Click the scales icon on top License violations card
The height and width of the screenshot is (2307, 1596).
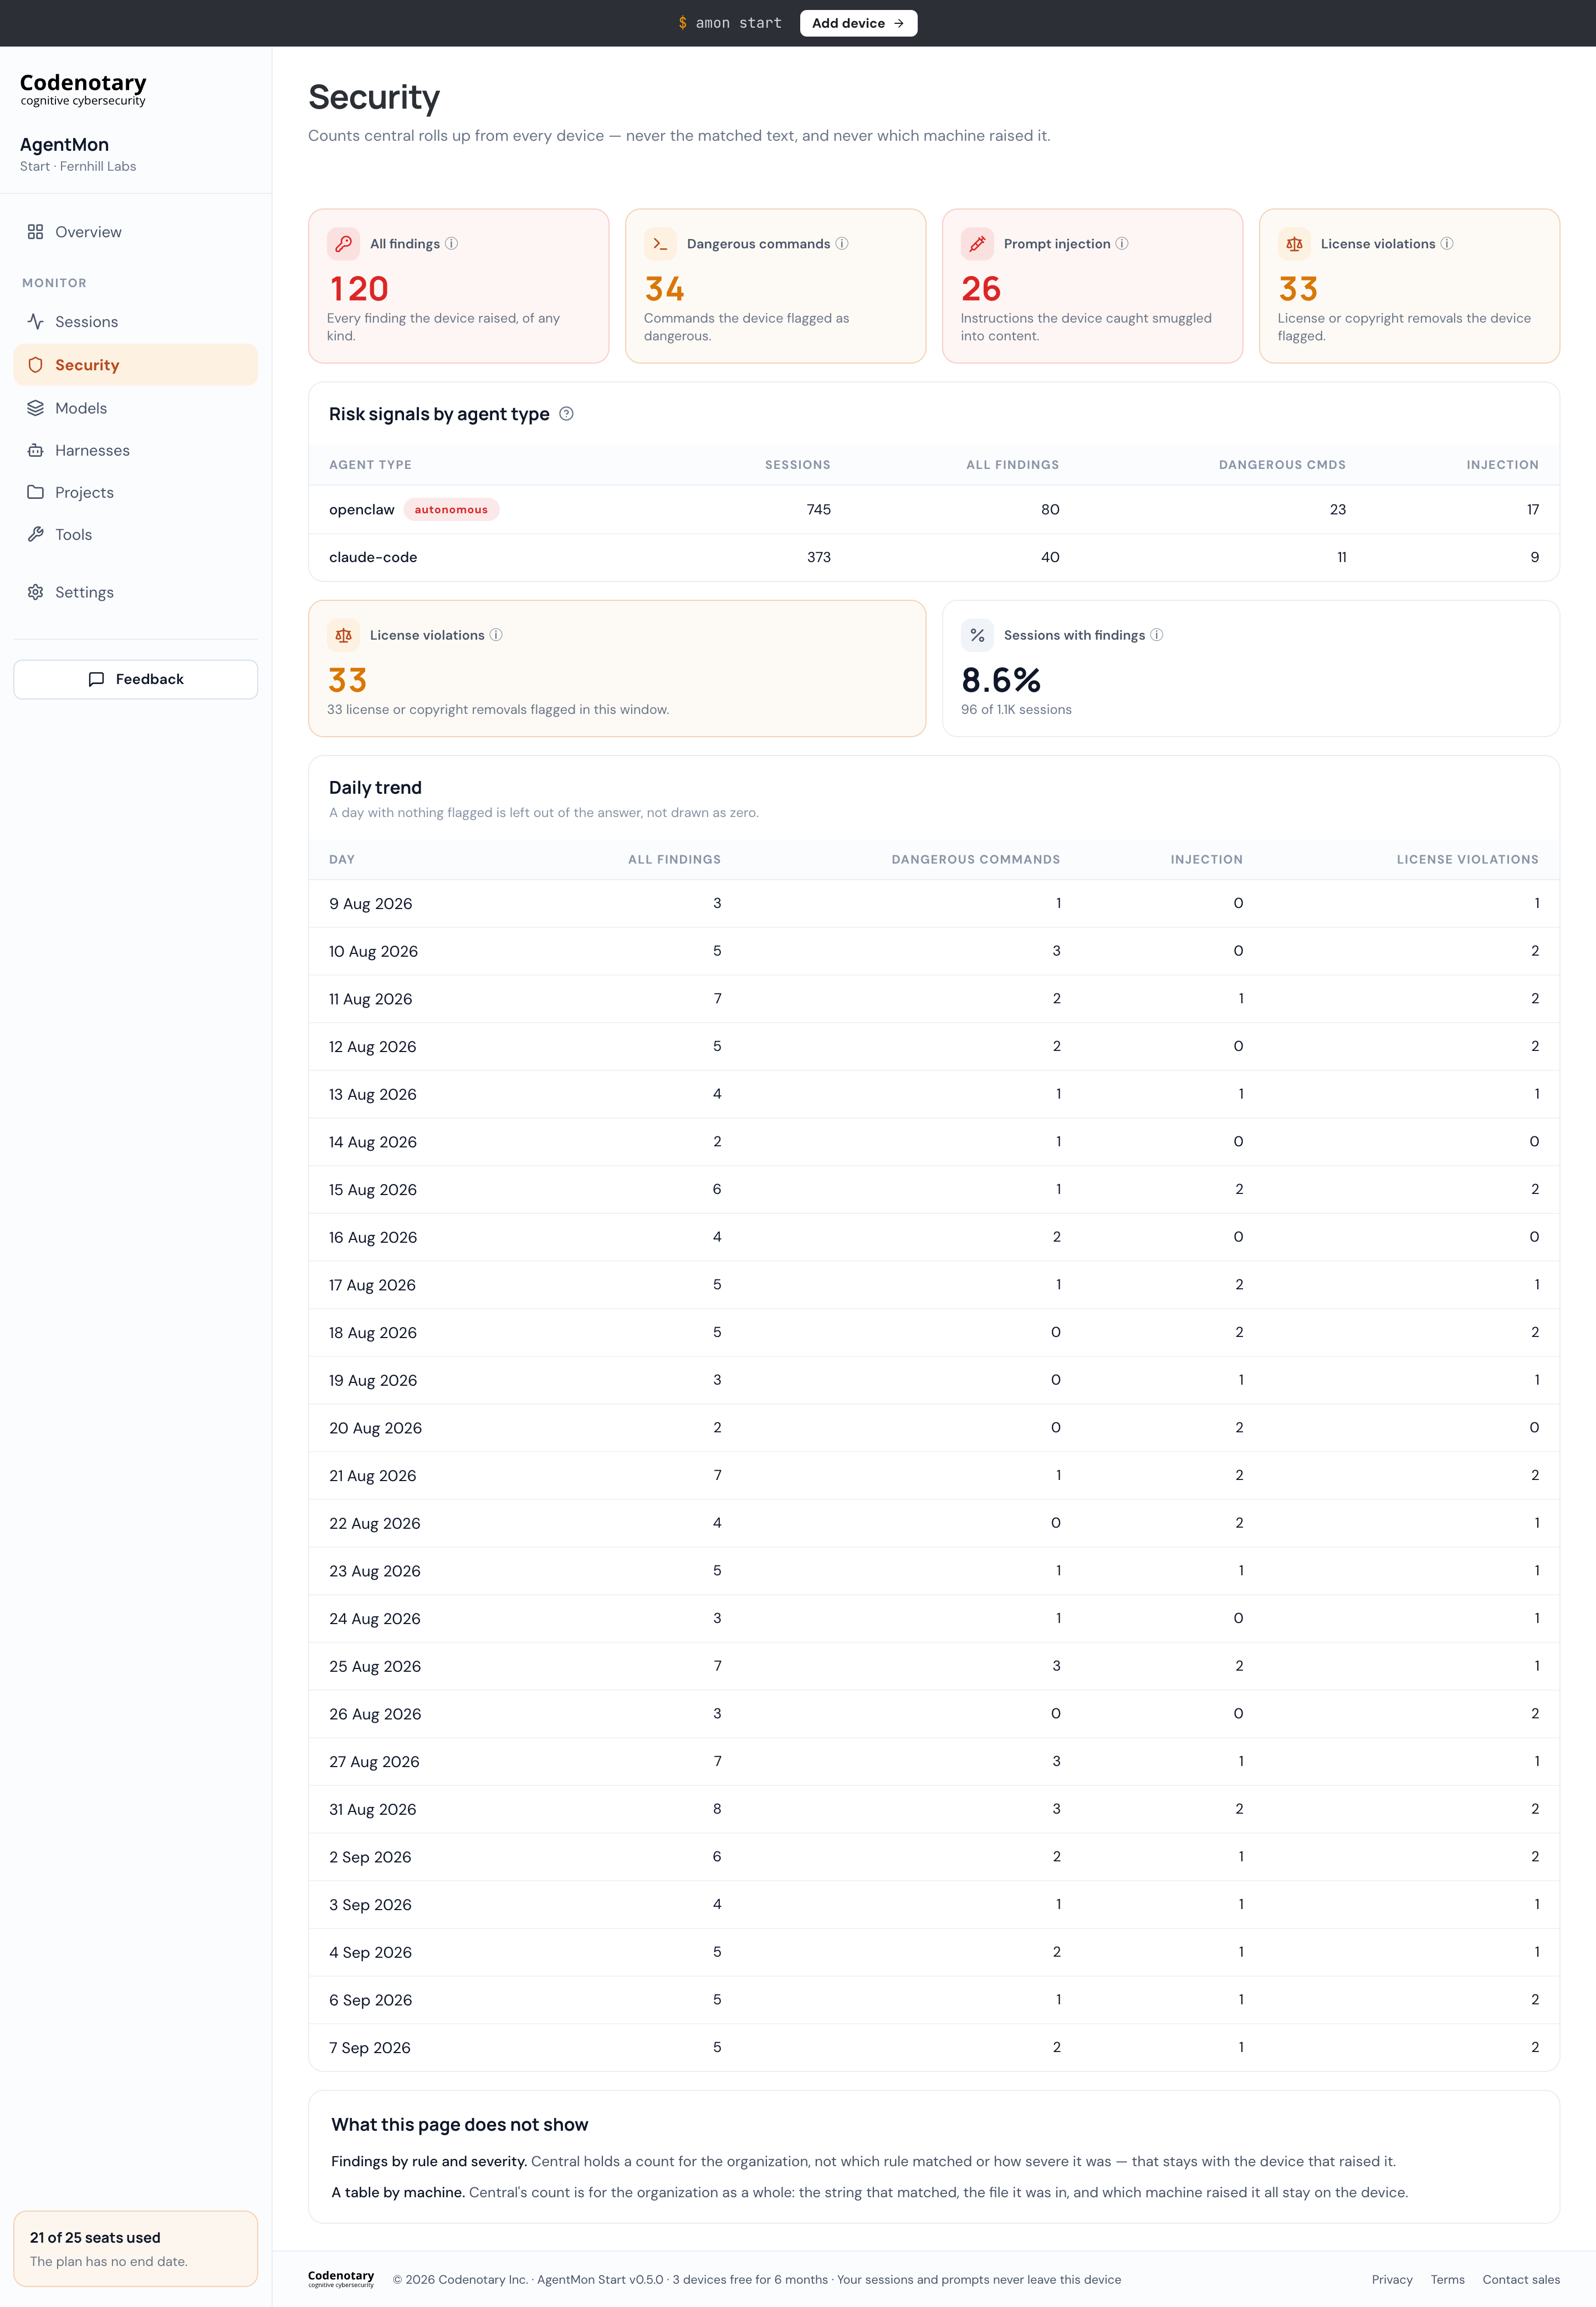tap(1294, 244)
